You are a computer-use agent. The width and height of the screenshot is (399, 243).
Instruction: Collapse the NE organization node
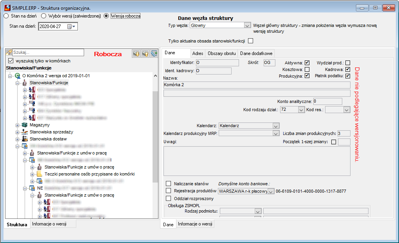click(x=25, y=188)
